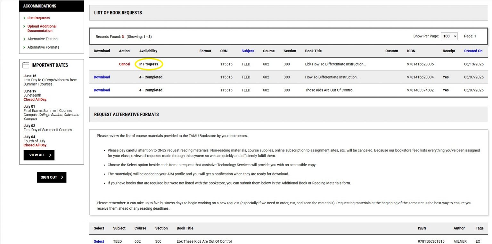
Task: Download These Kids Are Out Of Control
Action: click(x=102, y=90)
